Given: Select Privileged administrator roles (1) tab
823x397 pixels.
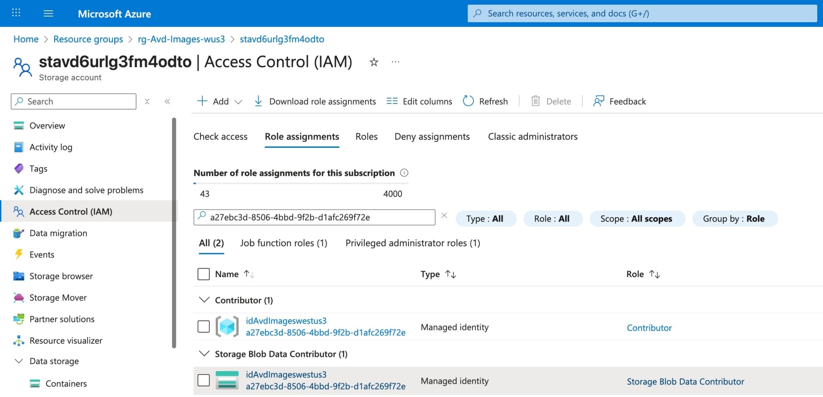Looking at the screenshot, I should 413,243.
